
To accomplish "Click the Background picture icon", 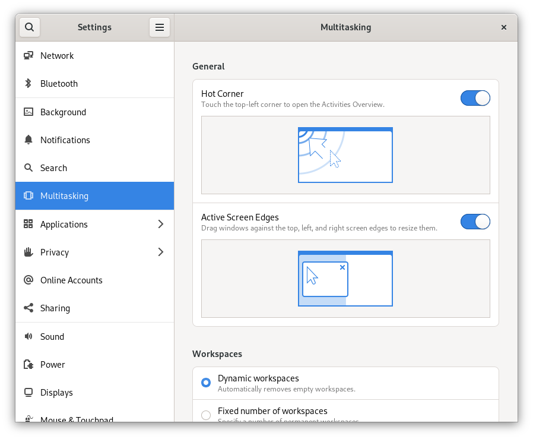I will 28,112.
